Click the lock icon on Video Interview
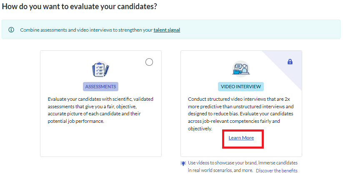343x189 pixels. pyautogui.click(x=290, y=62)
